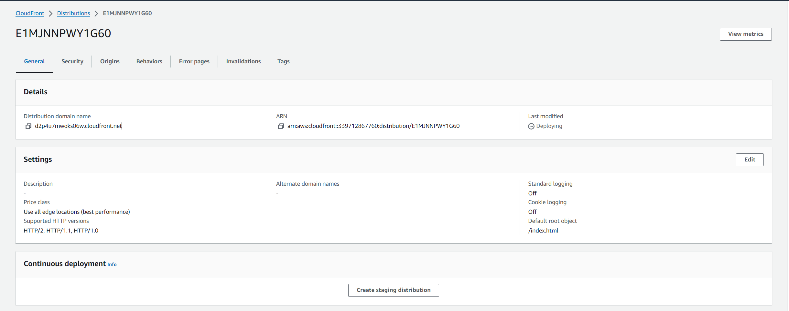
Task: Click Create staging distribution button
Action: point(394,290)
